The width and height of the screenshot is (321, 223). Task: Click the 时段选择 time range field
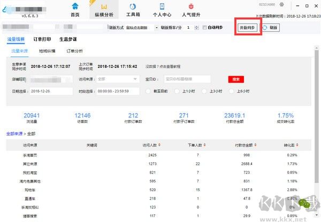118,91
